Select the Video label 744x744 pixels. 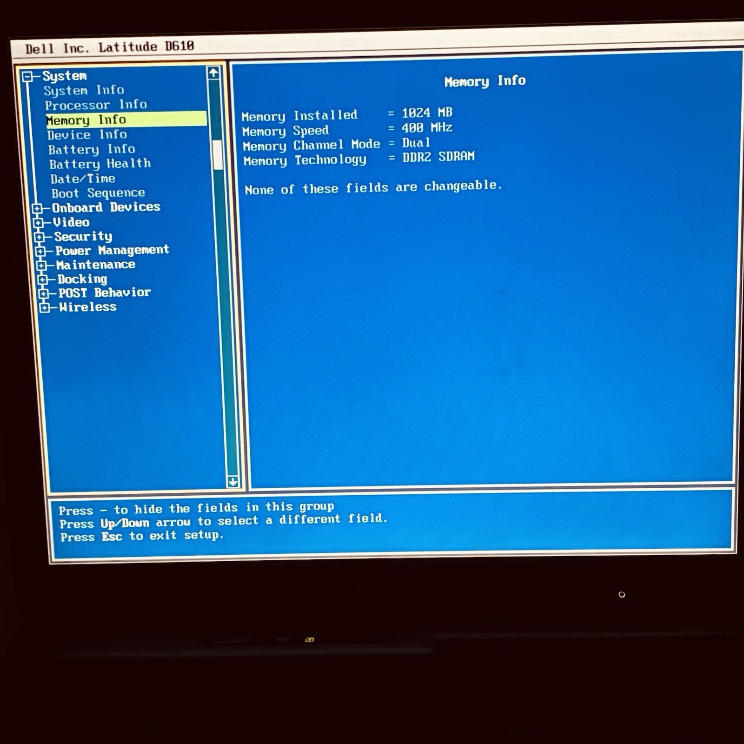(71, 222)
